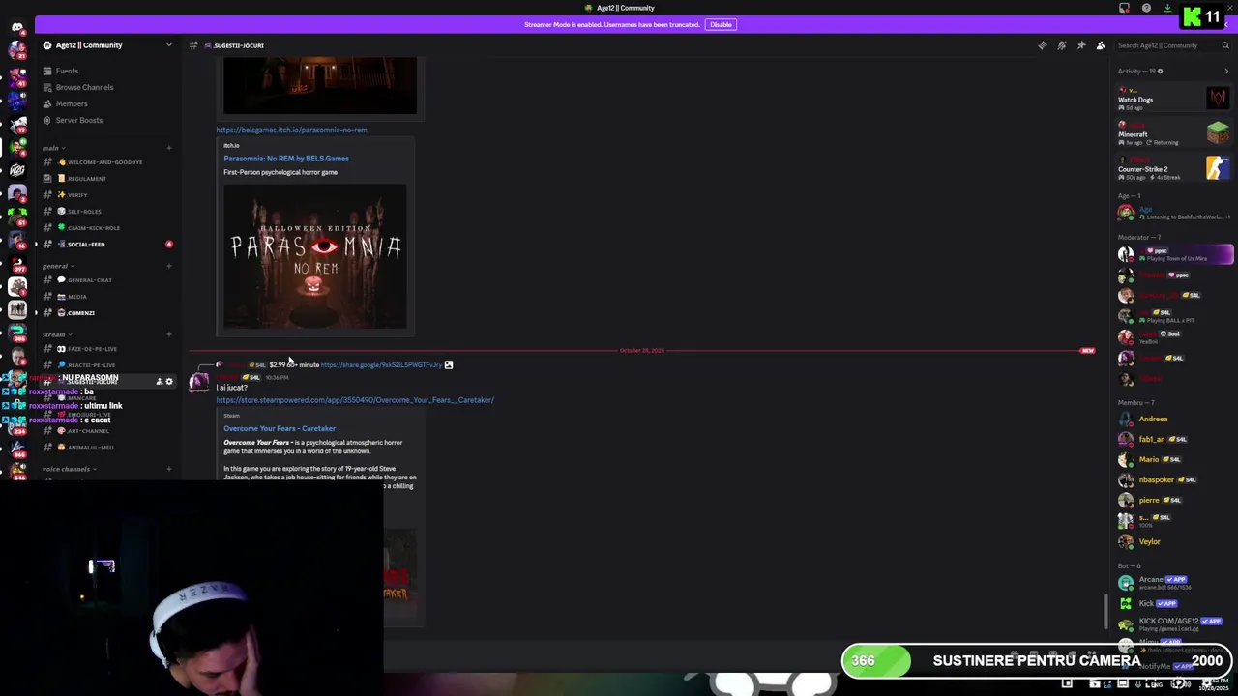Screen dimensions: 1238x696
Task: Add a channel to the stream category
Action: tap(169, 334)
